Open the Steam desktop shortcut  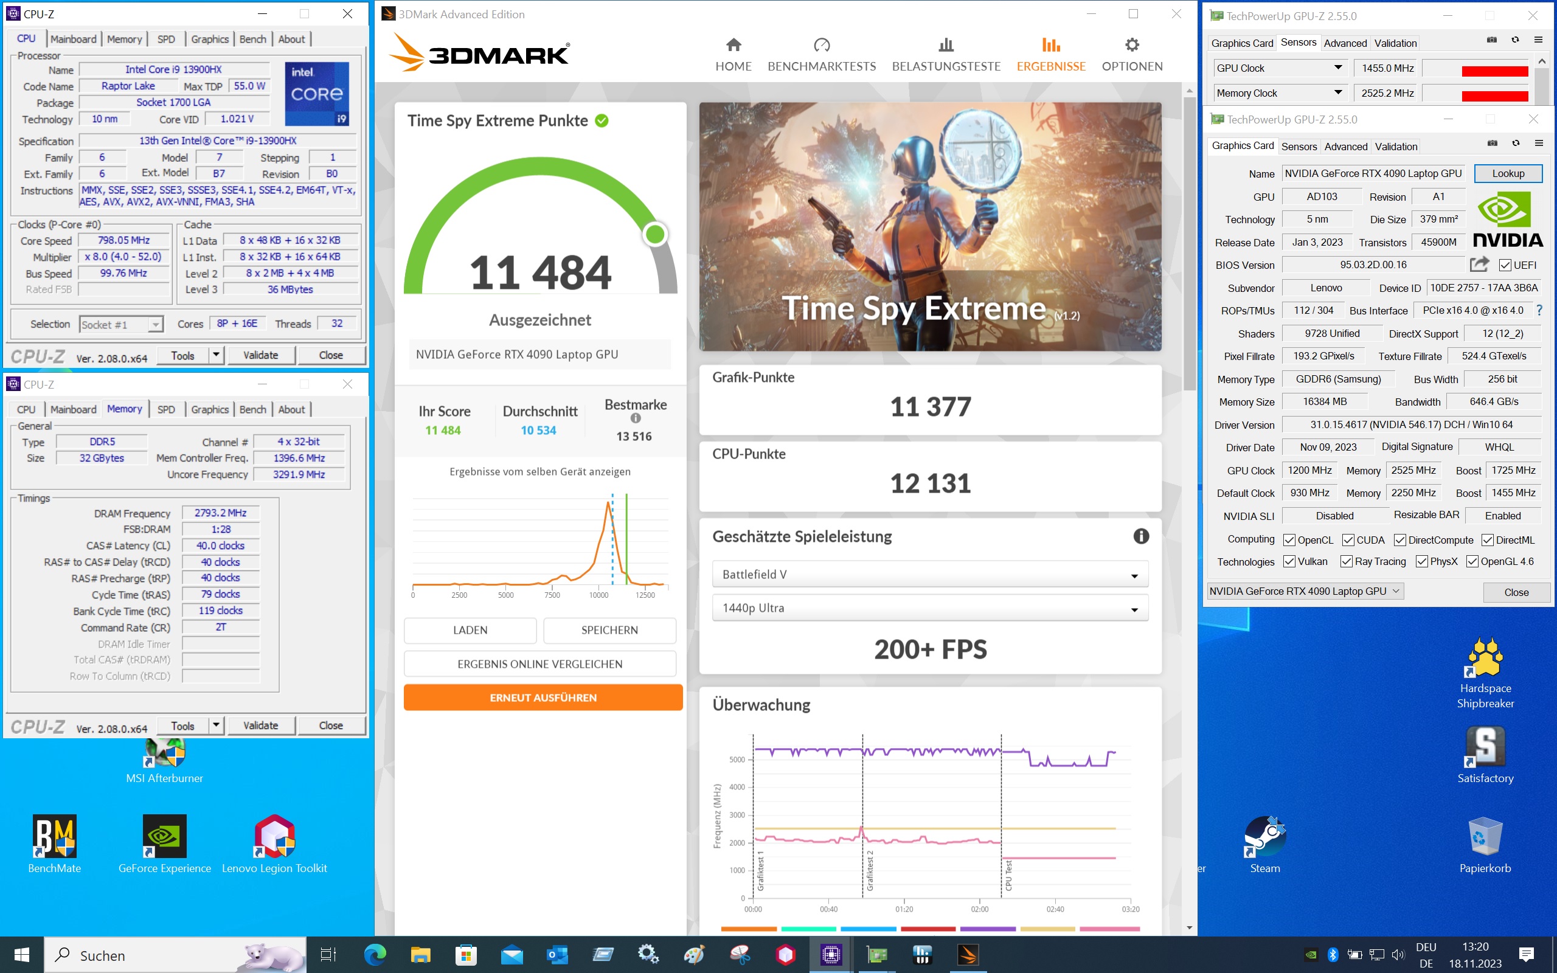[x=1264, y=844]
